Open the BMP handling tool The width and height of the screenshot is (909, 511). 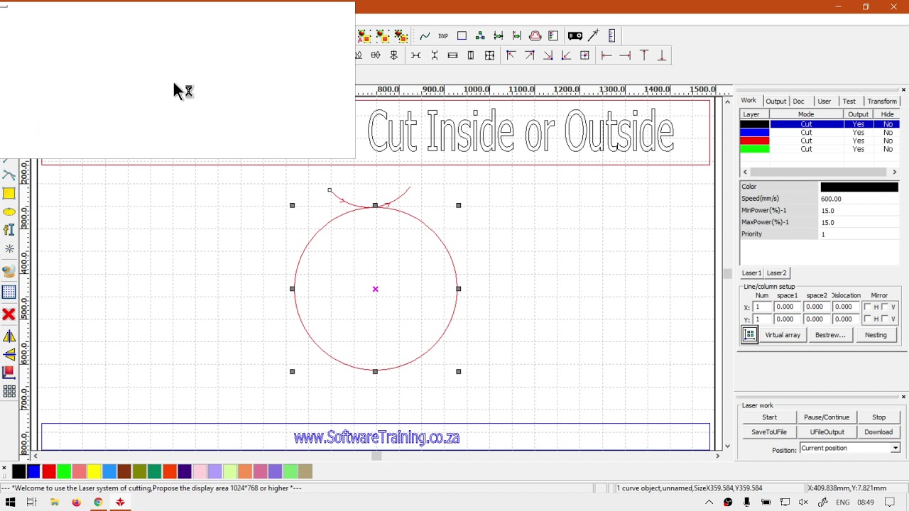click(443, 35)
